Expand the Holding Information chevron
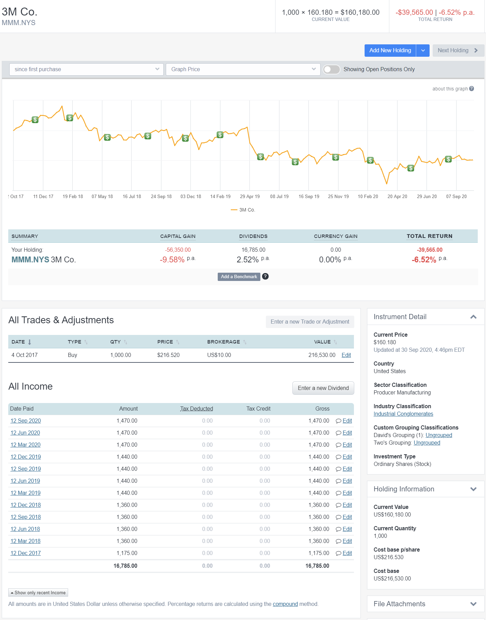The image size is (486, 620). point(473,489)
